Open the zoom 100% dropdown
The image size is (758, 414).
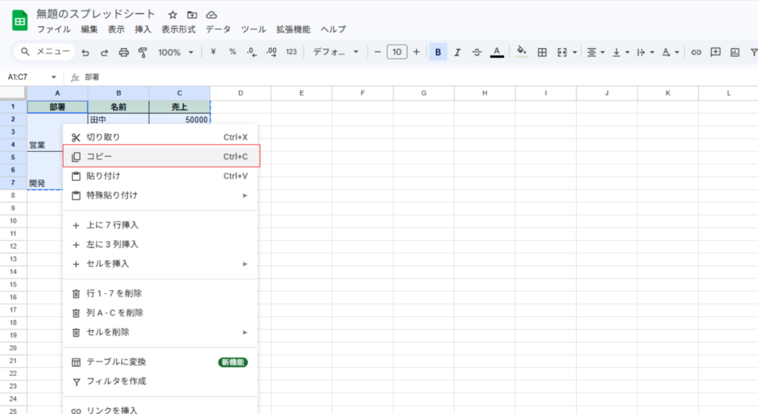coord(175,53)
